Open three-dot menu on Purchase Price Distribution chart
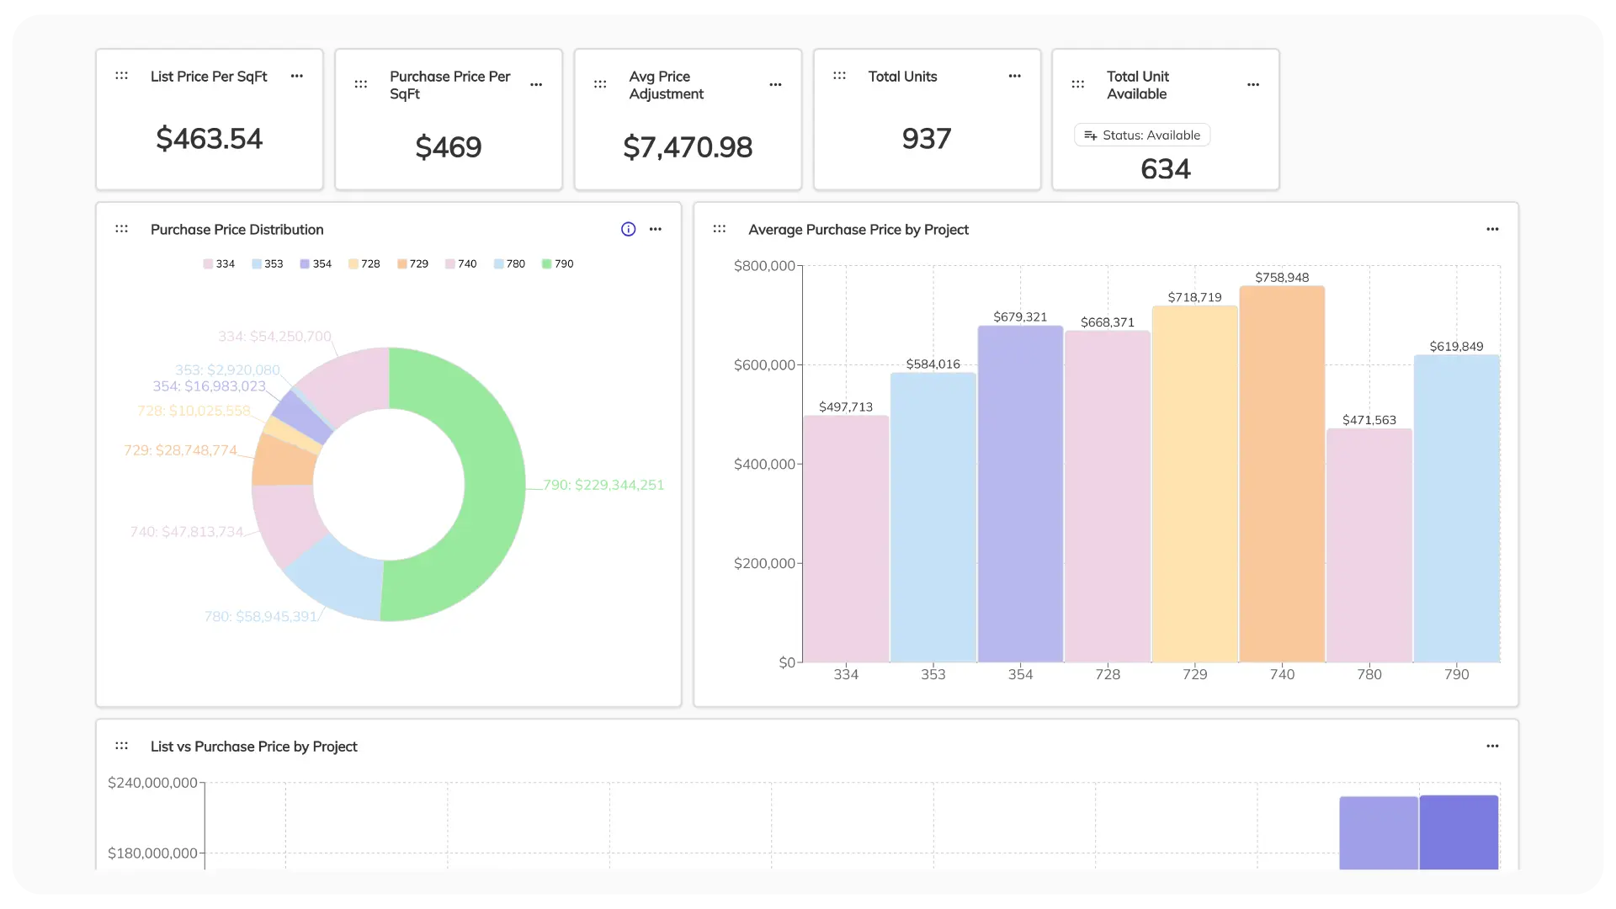 click(x=656, y=229)
